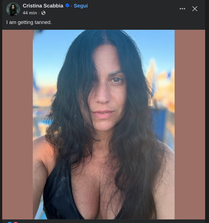
Task: Close the post with the X icon
Action: tap(195, 9)
